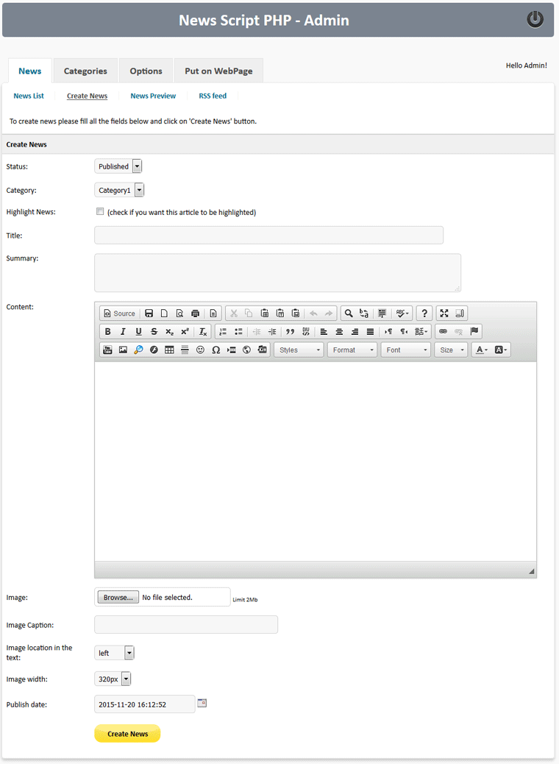
Task: Open the Background Color picker
Action: [x=501, y=350]
